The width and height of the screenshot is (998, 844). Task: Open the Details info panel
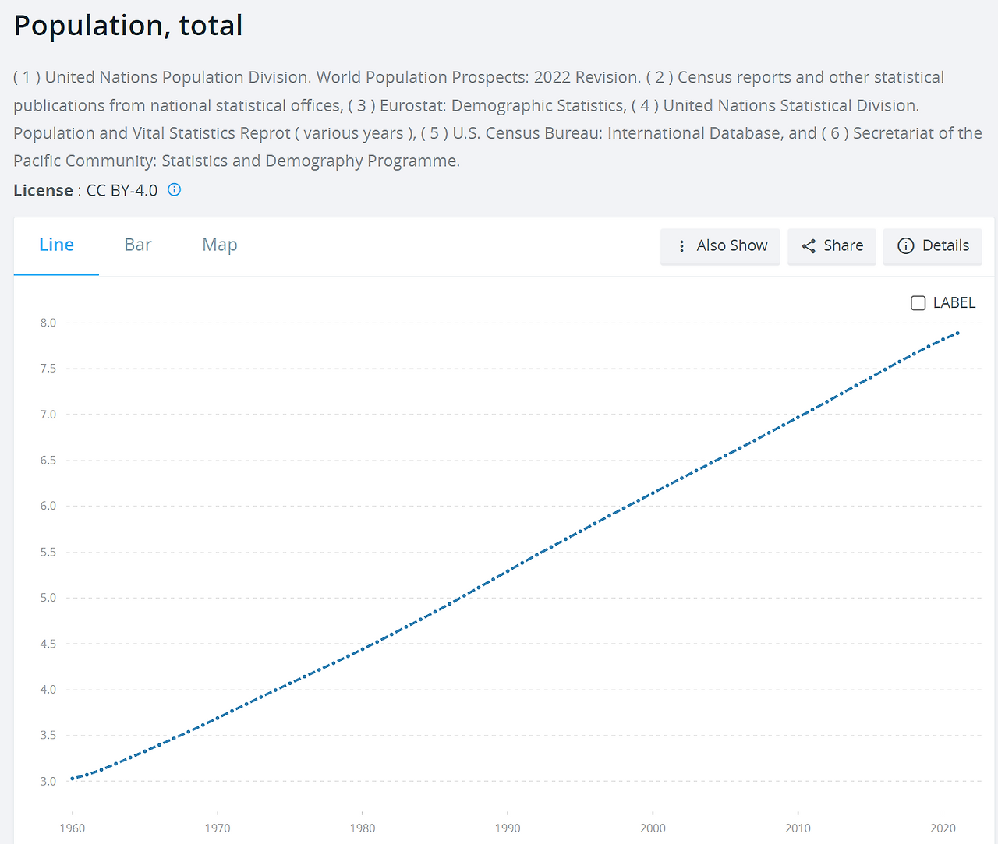tap(933, 246)
